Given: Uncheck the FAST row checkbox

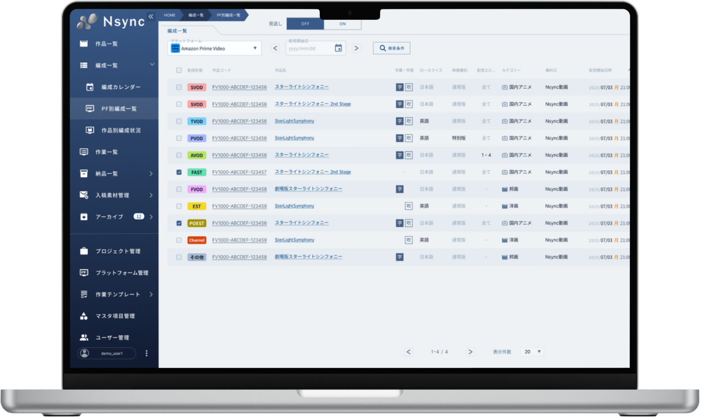Looking at the screenshot, I should pyautogui.click(x=179, y=172).
